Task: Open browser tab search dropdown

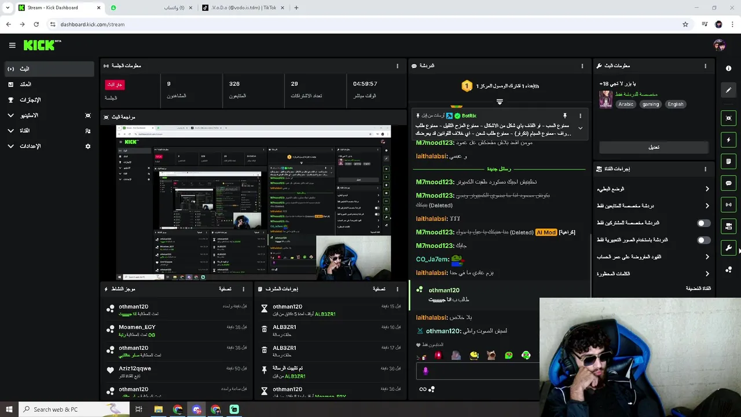Action: pyautogui.click(x=8, y=8)
